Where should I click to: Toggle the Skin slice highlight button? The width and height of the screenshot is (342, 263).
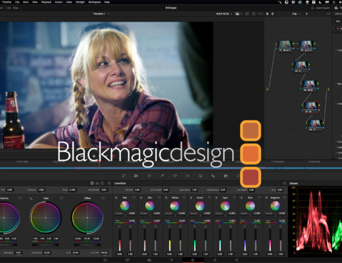141,198
